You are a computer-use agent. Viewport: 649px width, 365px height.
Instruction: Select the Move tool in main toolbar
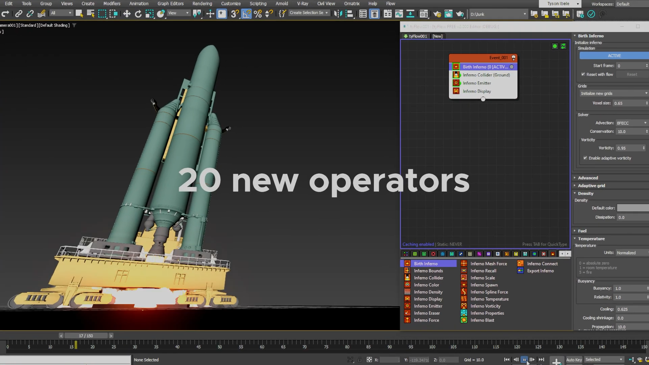coord(127,14)
